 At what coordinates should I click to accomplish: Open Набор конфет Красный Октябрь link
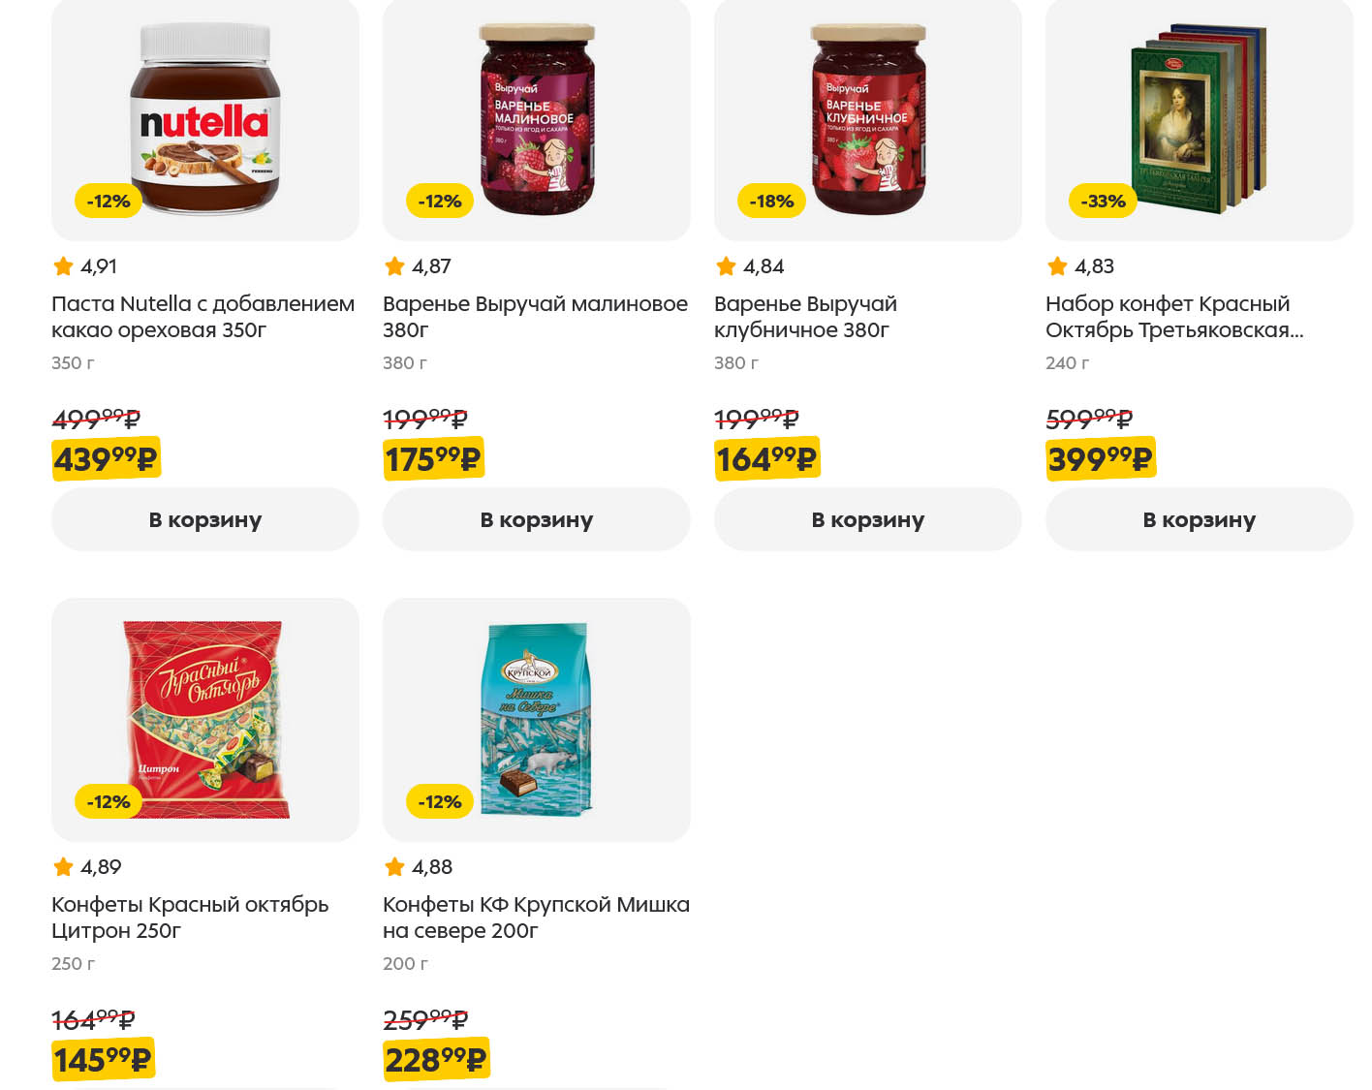(1173, 317)
